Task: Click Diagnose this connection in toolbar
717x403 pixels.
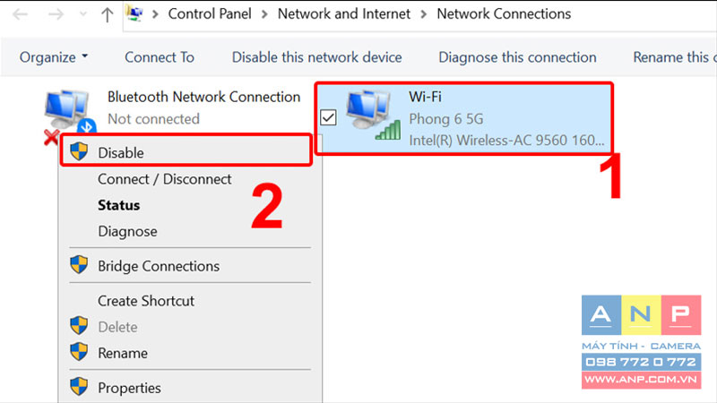Action: (x=517, y=57)
